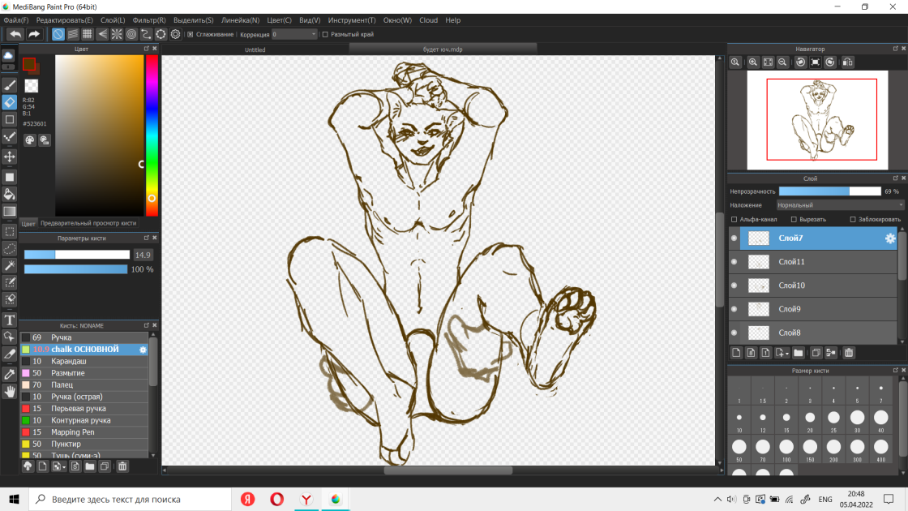The height and width of the screenshot is (511, 908).
Task: Open the Файл menu
Action: 15,20
